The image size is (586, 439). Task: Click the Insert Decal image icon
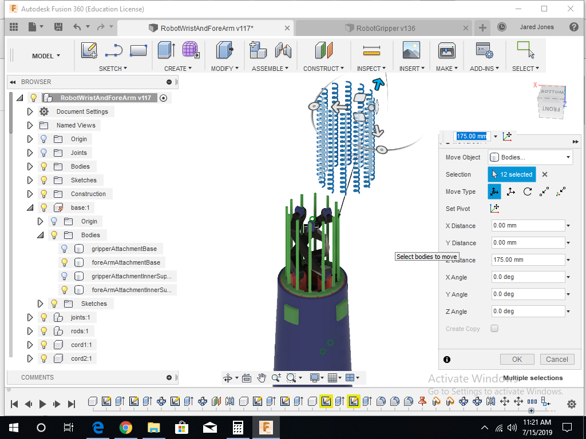[411, 50]
